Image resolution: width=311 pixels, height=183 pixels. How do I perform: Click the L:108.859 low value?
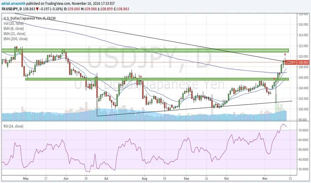coord(105,9)
